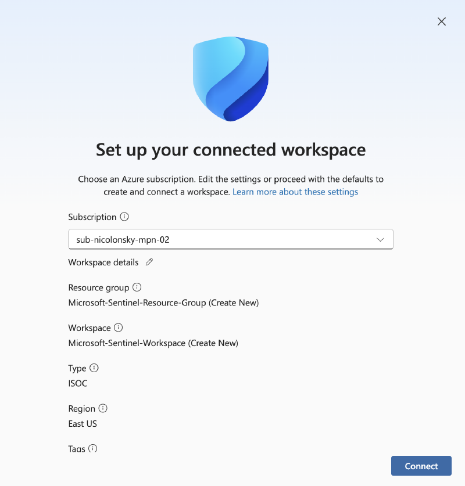Screen dimensions: 465x486
Task: Show info about Region field
Action: pyautogui.click(x=103, y=408)
